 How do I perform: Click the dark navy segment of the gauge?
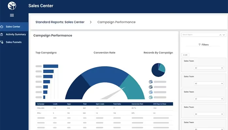tap(77, 88)
